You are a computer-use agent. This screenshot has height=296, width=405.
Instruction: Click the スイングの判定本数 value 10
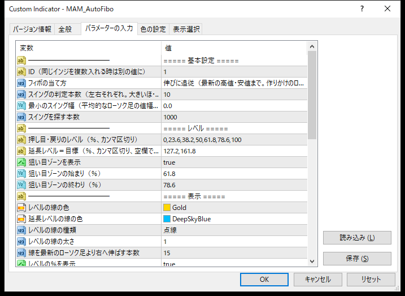click(234, 95)
